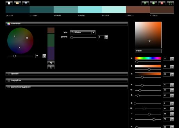Click the green circle add color icon
The width and height of the screenshot is (179, 128).
pyautogui.click(x=153, y=3)
